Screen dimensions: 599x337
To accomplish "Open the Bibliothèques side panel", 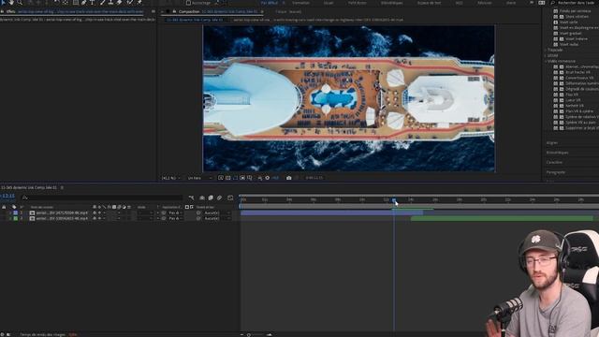I will [558, 153].
